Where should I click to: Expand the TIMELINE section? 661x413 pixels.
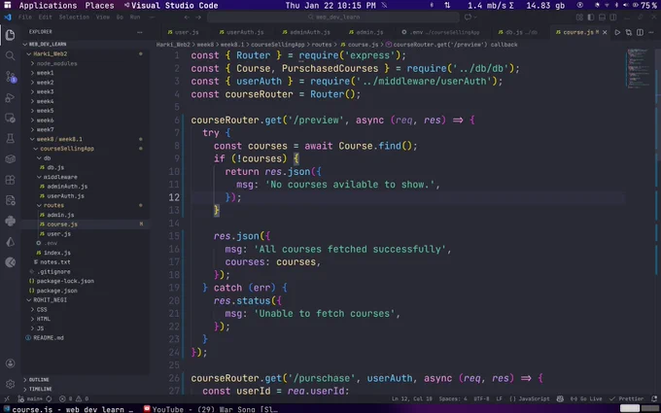[86, 389]
